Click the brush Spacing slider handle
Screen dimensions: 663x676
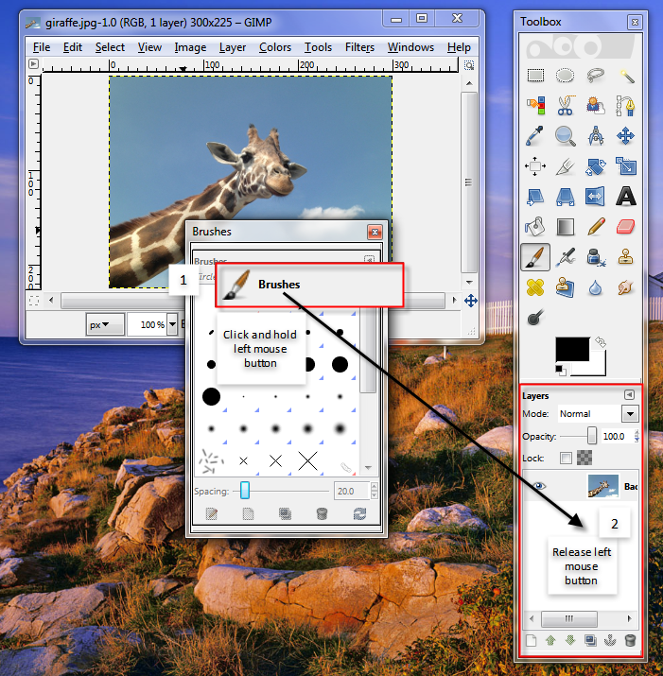tap(245, 491)
